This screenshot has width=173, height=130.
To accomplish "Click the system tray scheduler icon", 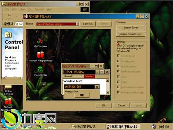I will pyautogui.click(x=153, y=127).
